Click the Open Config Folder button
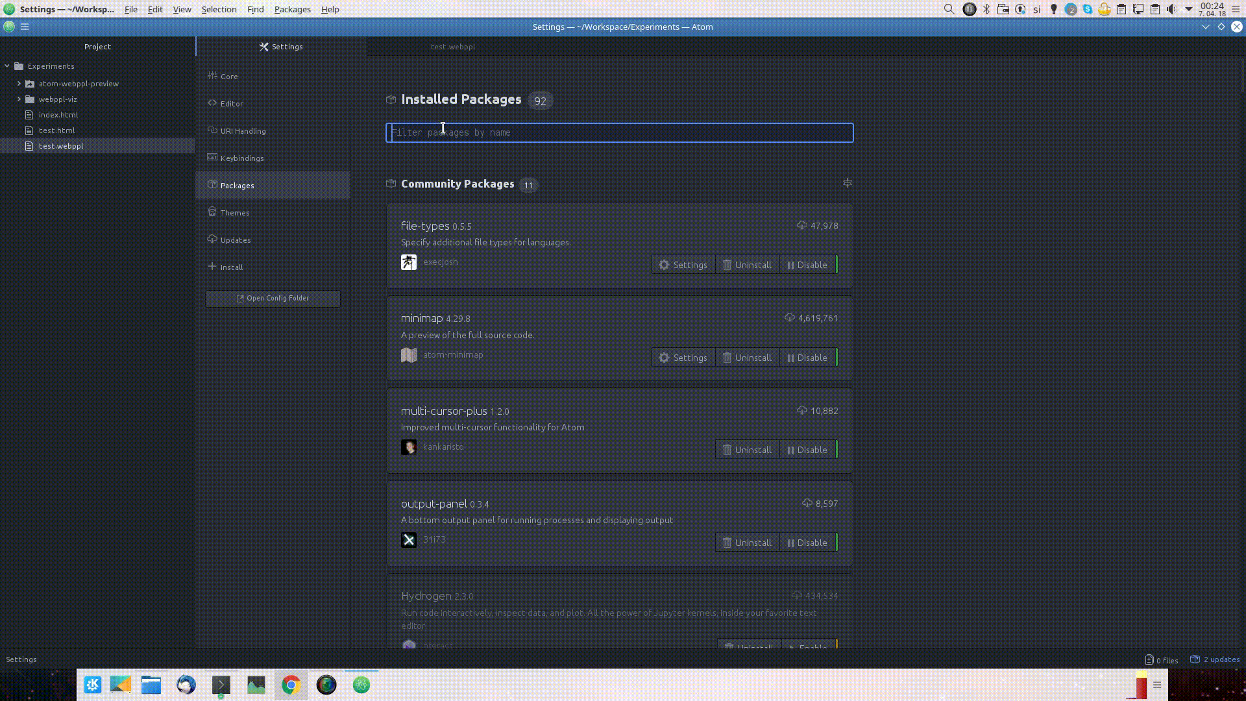 [x=273, y=299]
